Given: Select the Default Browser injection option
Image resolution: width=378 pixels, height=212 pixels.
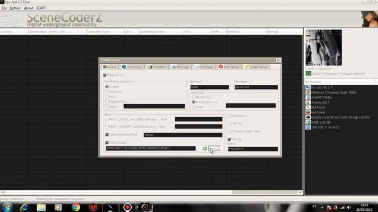Looking at the screenshot, I should (x=194, y=102).
